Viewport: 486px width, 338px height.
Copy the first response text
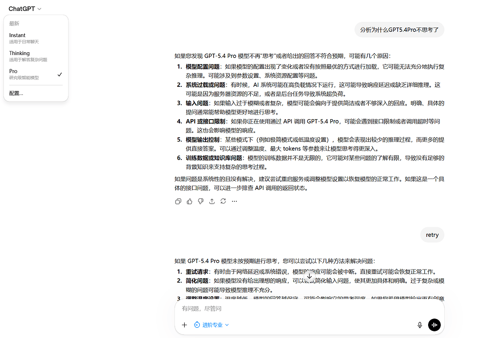(x=178, y=201)
